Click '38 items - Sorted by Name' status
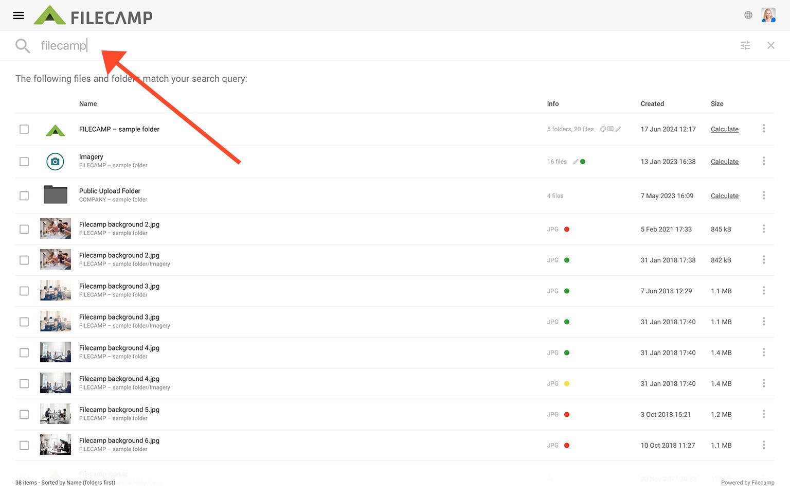Screen dimensions: 790x494 pos(65,483)
